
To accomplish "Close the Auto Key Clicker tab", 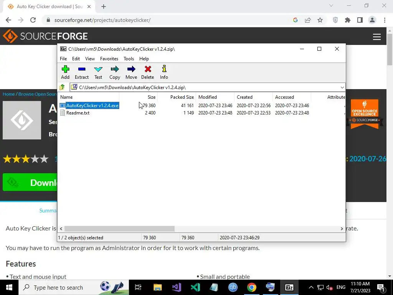I will (89, 7).
